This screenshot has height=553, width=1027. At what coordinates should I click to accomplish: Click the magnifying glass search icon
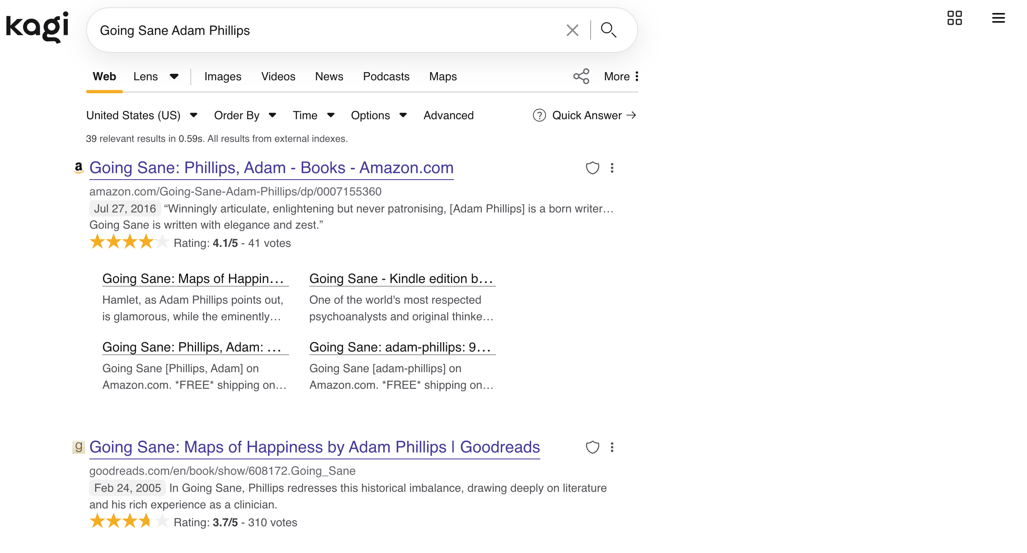coord(608,30)
